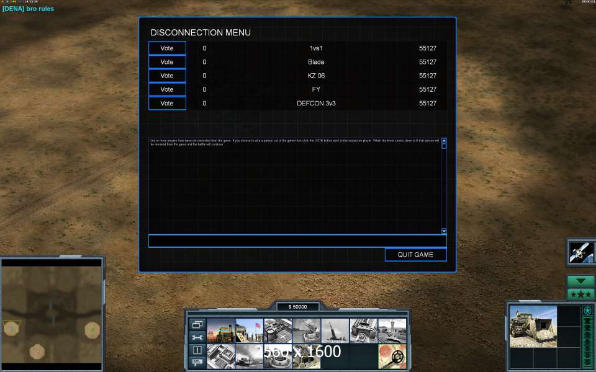
Task: Click the vote count 0 in the Blade row
Action: click(x=204, y=62)
